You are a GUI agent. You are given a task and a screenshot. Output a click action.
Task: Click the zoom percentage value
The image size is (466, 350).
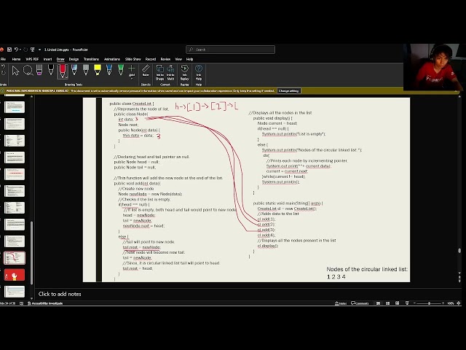(451, 303)
